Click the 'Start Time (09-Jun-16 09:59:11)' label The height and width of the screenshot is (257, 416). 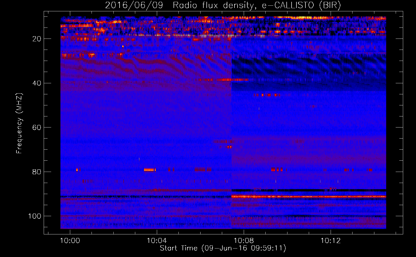(223, 248)
